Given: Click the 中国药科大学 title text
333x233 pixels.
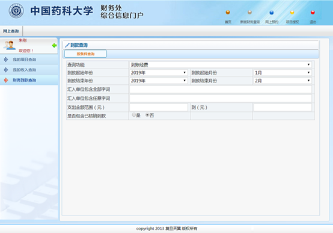Looking at the screenshot, I should [x=61, y=11].
